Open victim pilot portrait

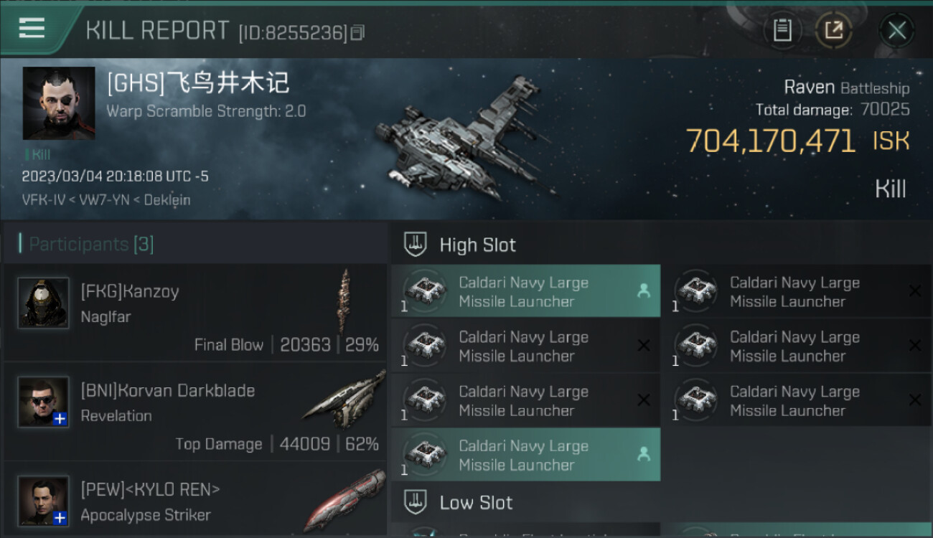point(59,103)
